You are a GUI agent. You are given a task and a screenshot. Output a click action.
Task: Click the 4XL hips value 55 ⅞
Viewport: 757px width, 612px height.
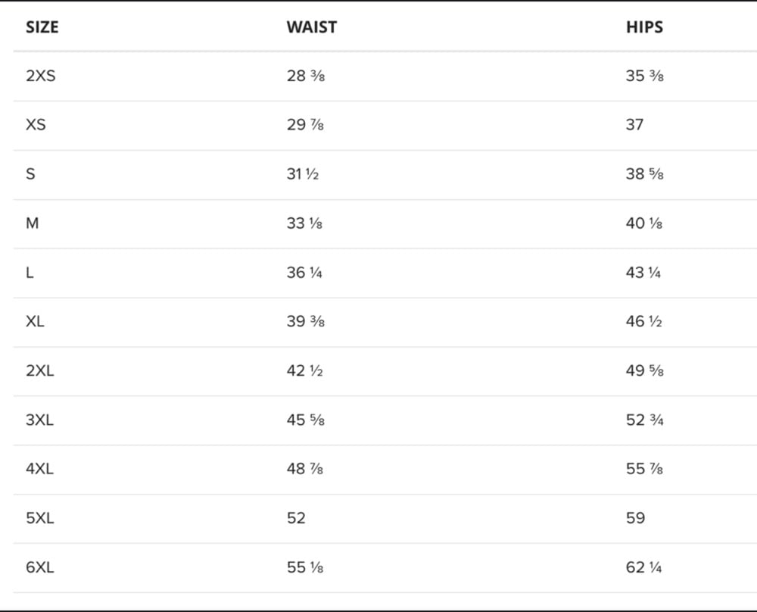click(645, 469)
